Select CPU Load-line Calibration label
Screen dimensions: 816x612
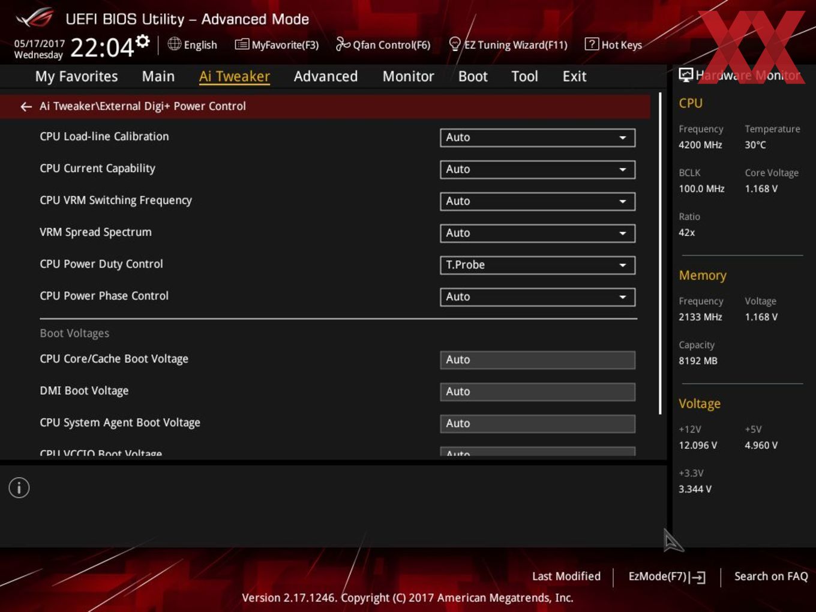pos(104,136)
